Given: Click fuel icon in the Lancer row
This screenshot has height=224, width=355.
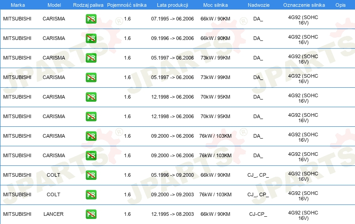Looking at the screenshot, I should coord(91,214).
